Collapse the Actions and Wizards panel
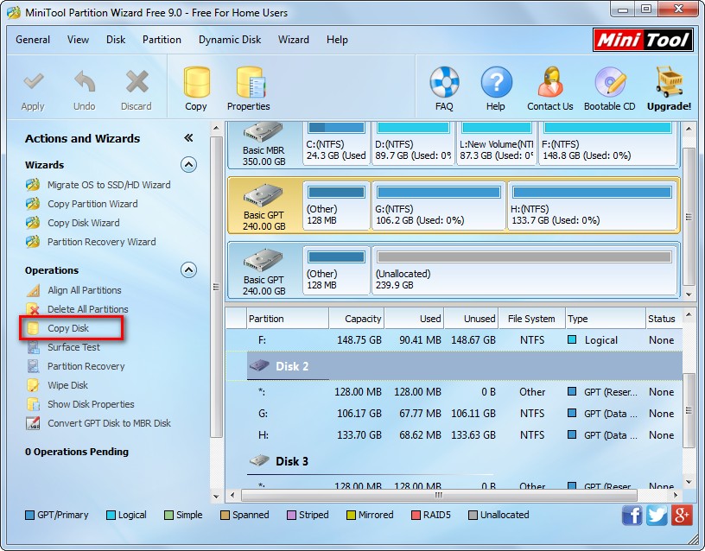Image resolution: width=705 pixels, height=551 pixels. pyautogui.click(x=188, y=137)
